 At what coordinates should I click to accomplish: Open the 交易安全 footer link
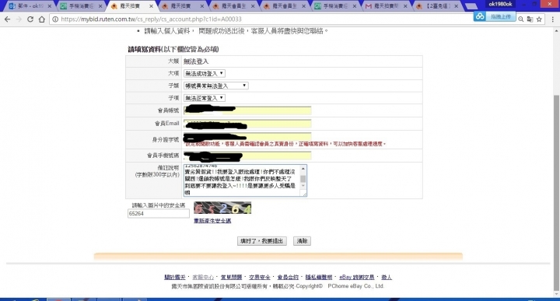pos(260,277)
